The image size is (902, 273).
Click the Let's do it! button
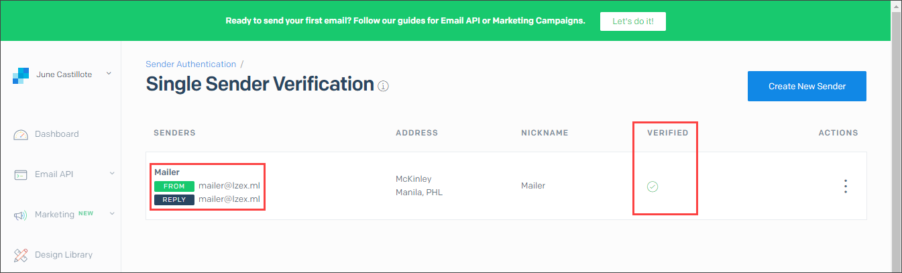pos(632,21)
